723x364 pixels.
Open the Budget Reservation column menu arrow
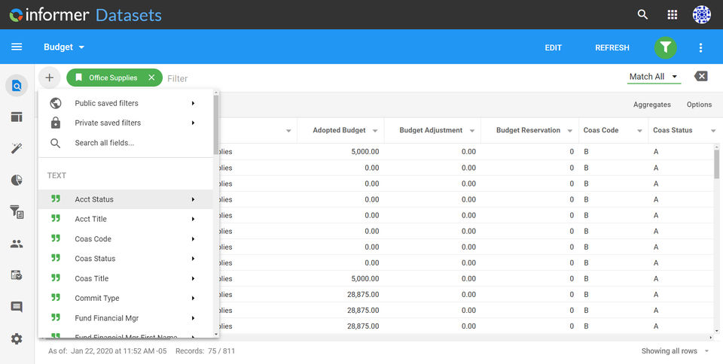[x=570, y=131]
